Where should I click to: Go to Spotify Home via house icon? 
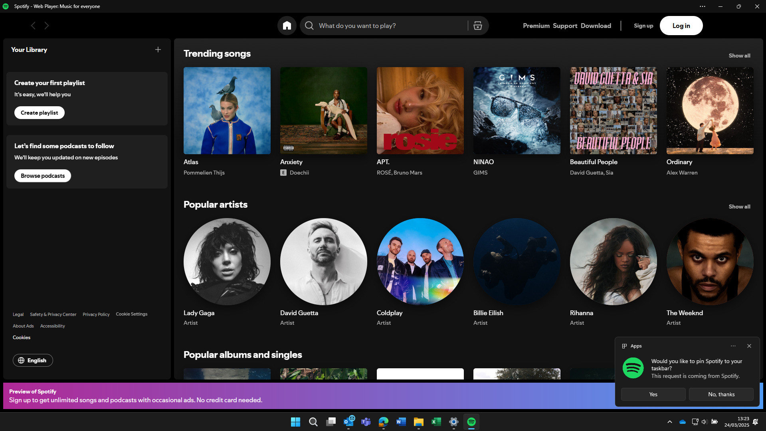287,26
